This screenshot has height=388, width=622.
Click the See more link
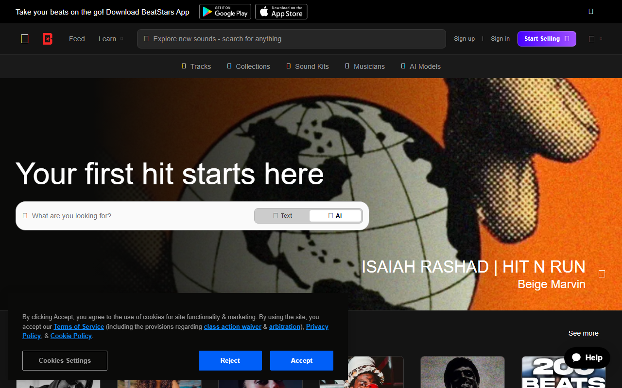pyautogui.click(x=584, y=333)
